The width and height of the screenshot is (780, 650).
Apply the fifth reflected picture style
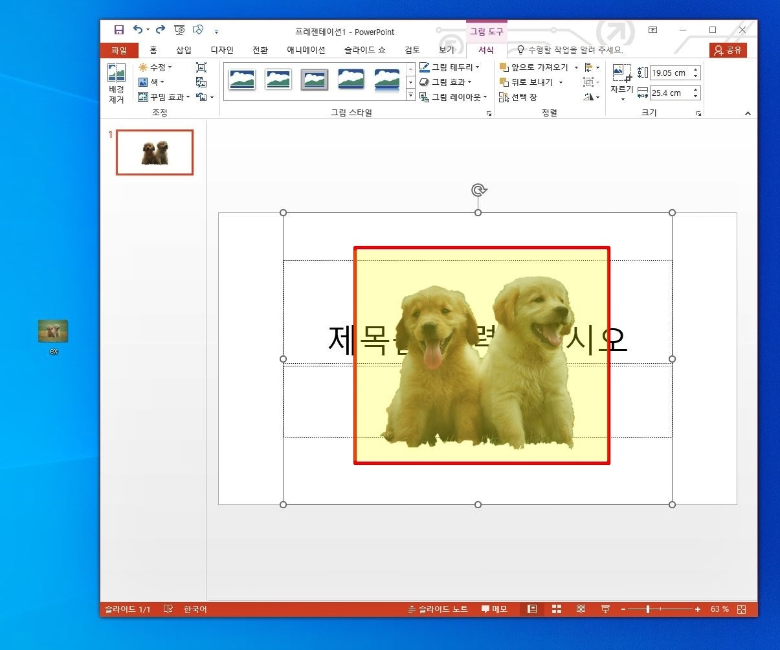(387, 80)
